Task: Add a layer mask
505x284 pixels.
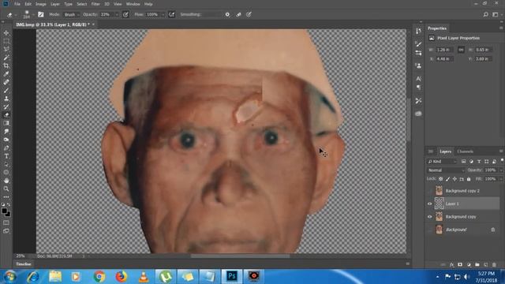Action: point(460,265)
